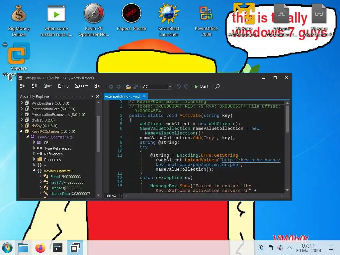Start debugging with the Start button
340x255 pixels.
pyautogui.click(x=201, y=86)
